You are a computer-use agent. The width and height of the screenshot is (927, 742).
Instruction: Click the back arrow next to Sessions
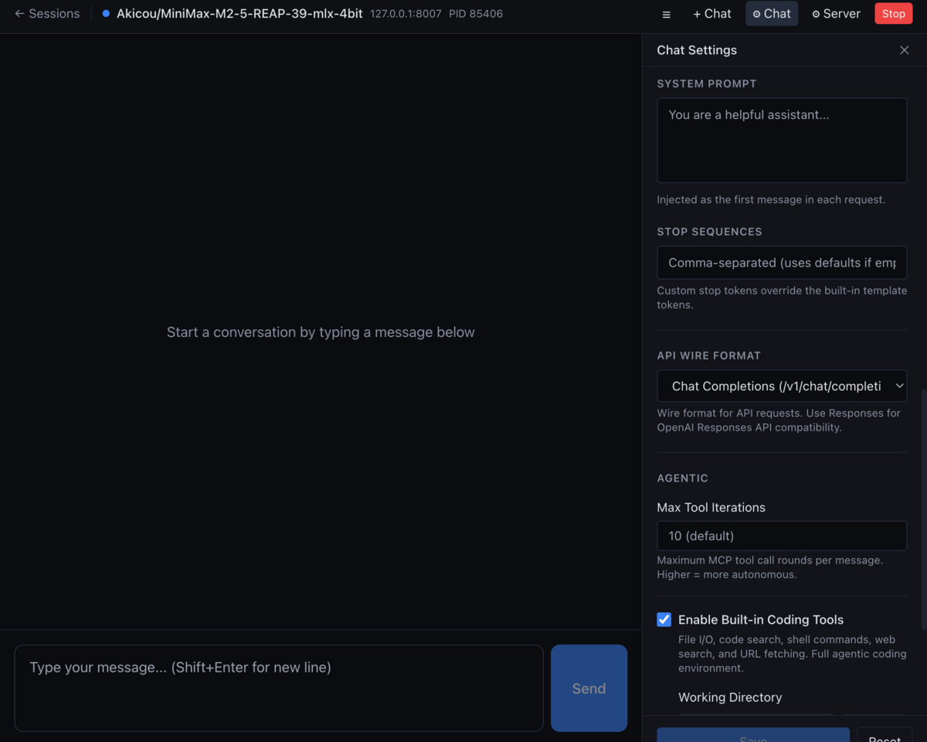point(18,13)
